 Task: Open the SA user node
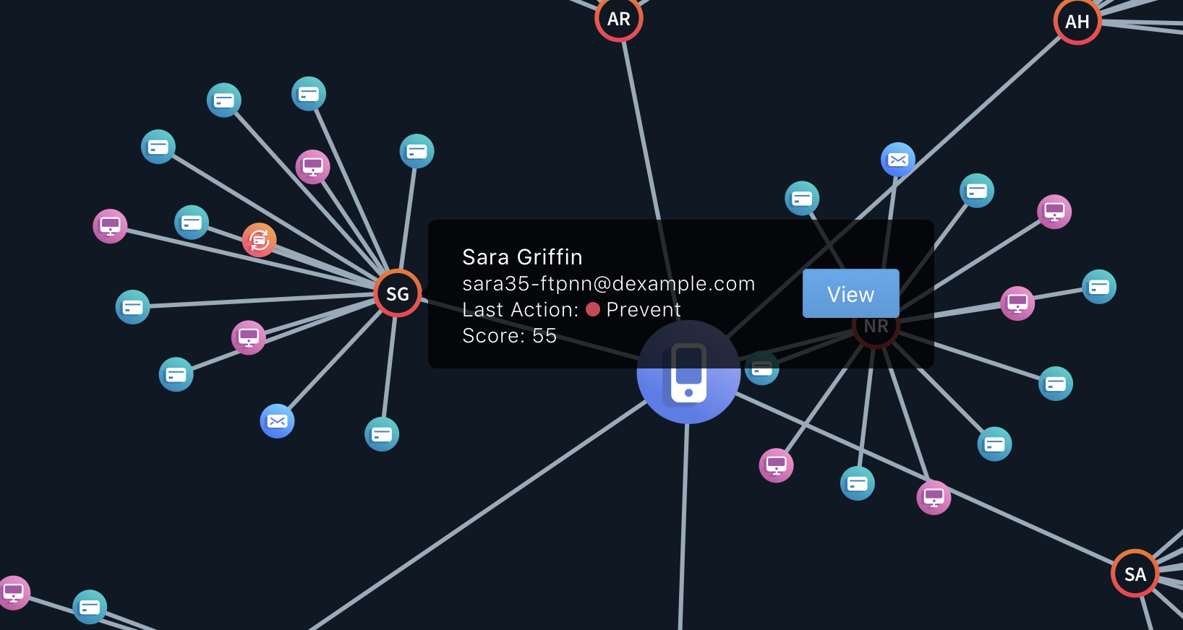coord(1135,574)
